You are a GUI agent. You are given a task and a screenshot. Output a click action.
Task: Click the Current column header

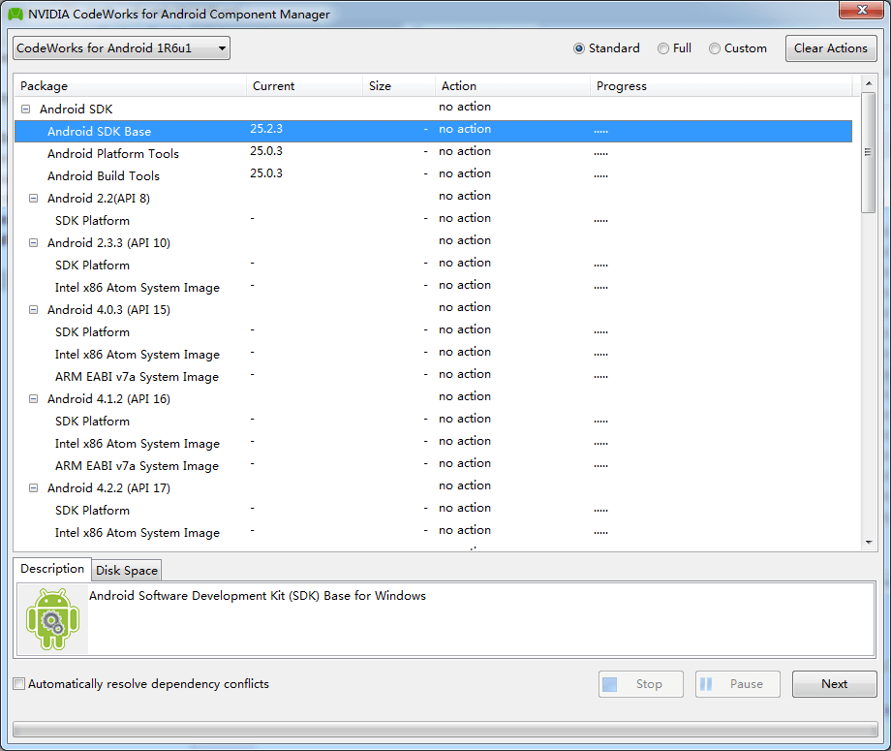(304, 86)
